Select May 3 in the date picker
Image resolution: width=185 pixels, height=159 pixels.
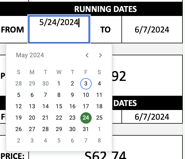click(x=86, y=84)
